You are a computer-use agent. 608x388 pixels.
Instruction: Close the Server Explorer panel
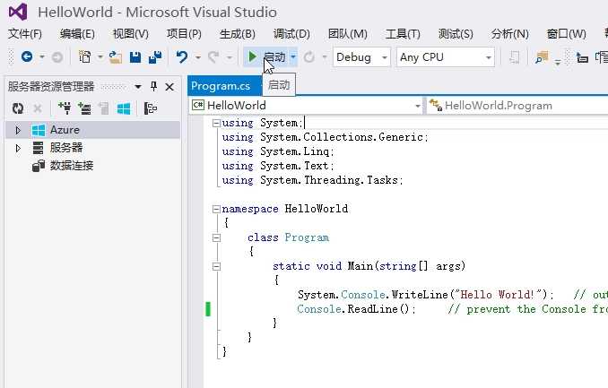click(x=169, y=87)
